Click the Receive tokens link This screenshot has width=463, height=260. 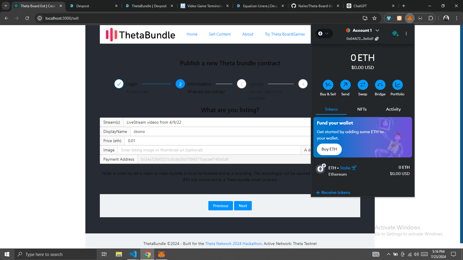tap(333, 192)
